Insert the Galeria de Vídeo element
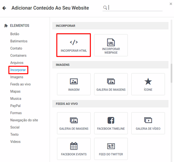The image size is (174, 162). pyautogui.click(x=148, y=123)
